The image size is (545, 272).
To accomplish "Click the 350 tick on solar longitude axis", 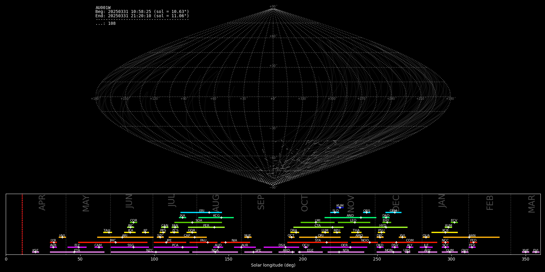I will click(x=526, y=259).
